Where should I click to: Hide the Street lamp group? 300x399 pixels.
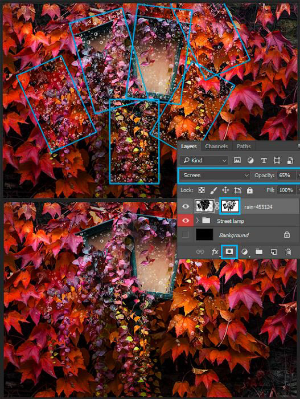coord(186,221)
